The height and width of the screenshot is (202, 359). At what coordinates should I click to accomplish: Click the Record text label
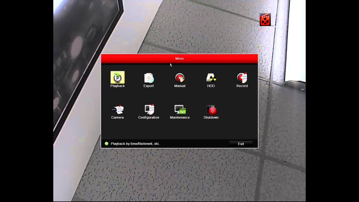click(242, 86)
